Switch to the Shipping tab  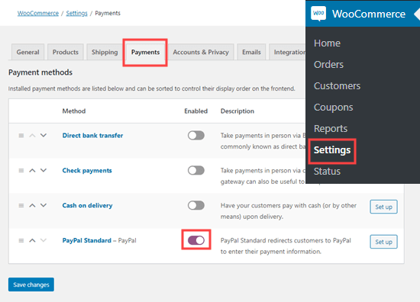(x=105, y=52)
